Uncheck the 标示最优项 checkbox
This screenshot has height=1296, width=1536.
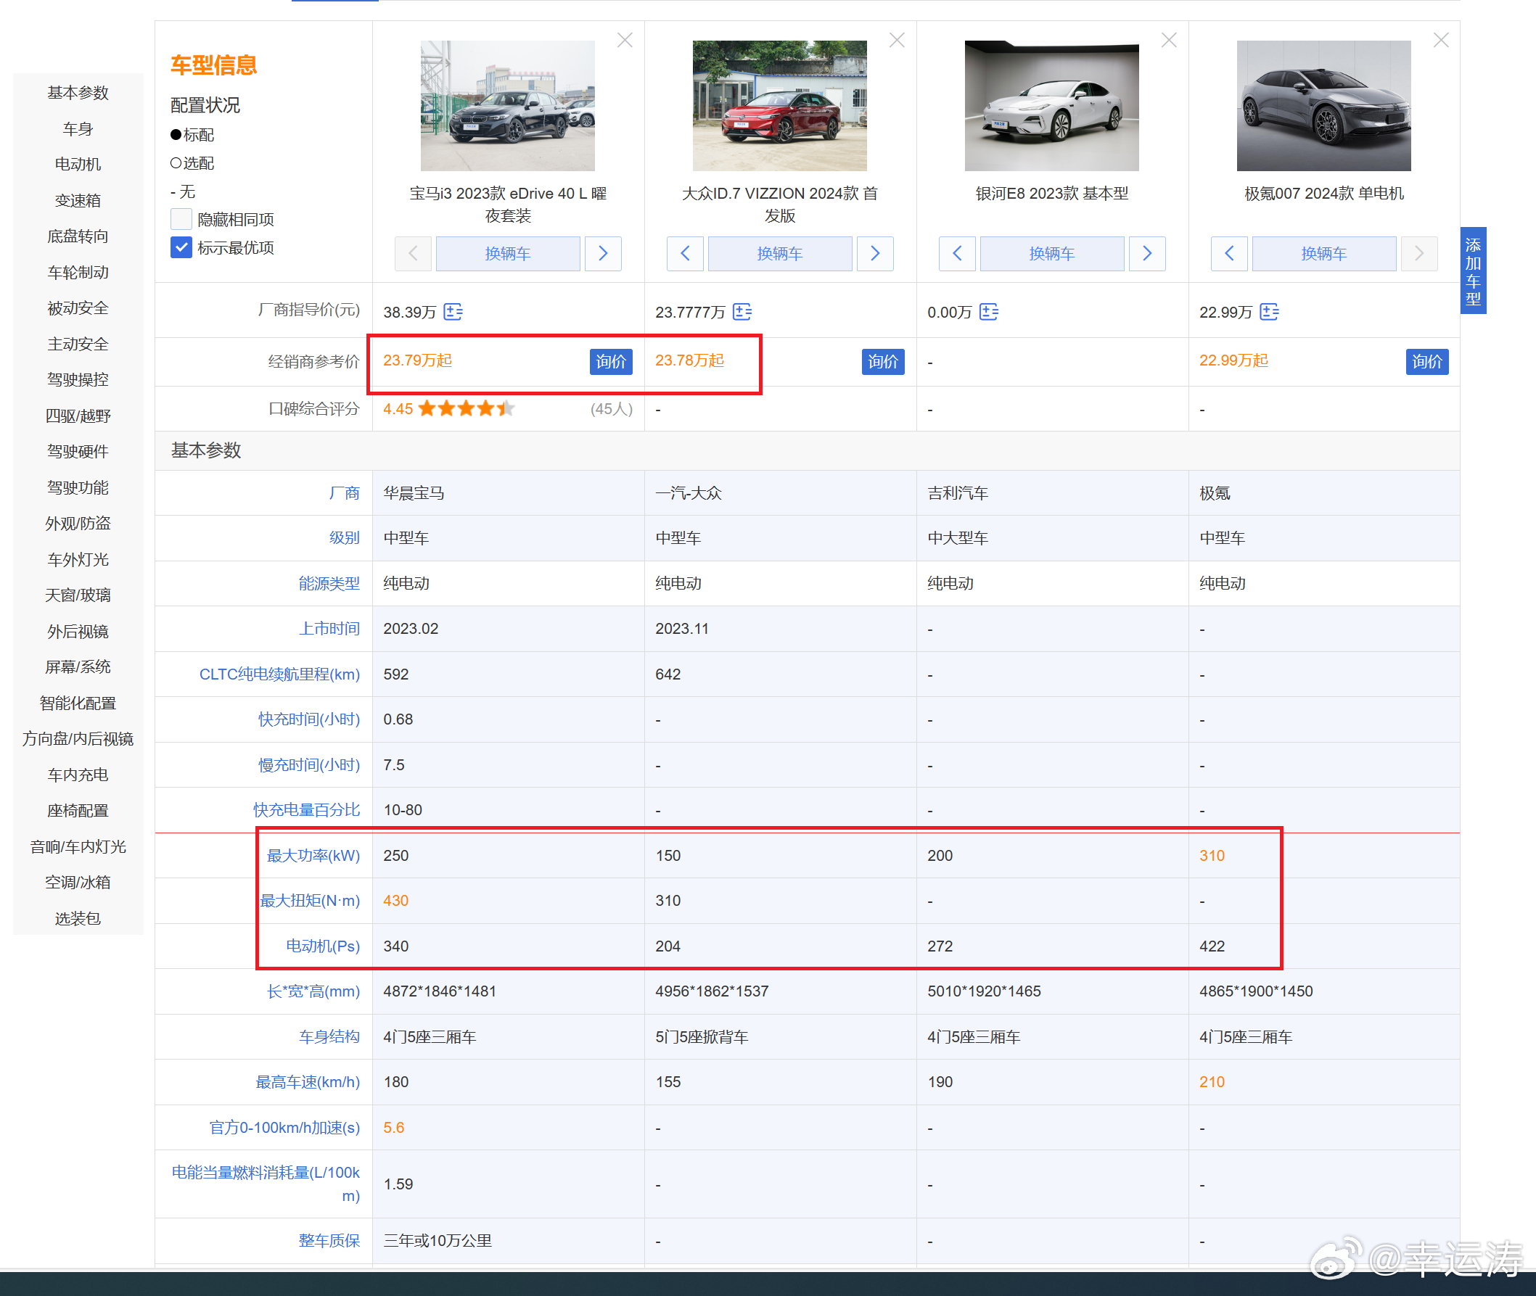pos(181,247)
